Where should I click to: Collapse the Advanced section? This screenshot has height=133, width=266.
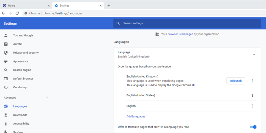point(47,98)
